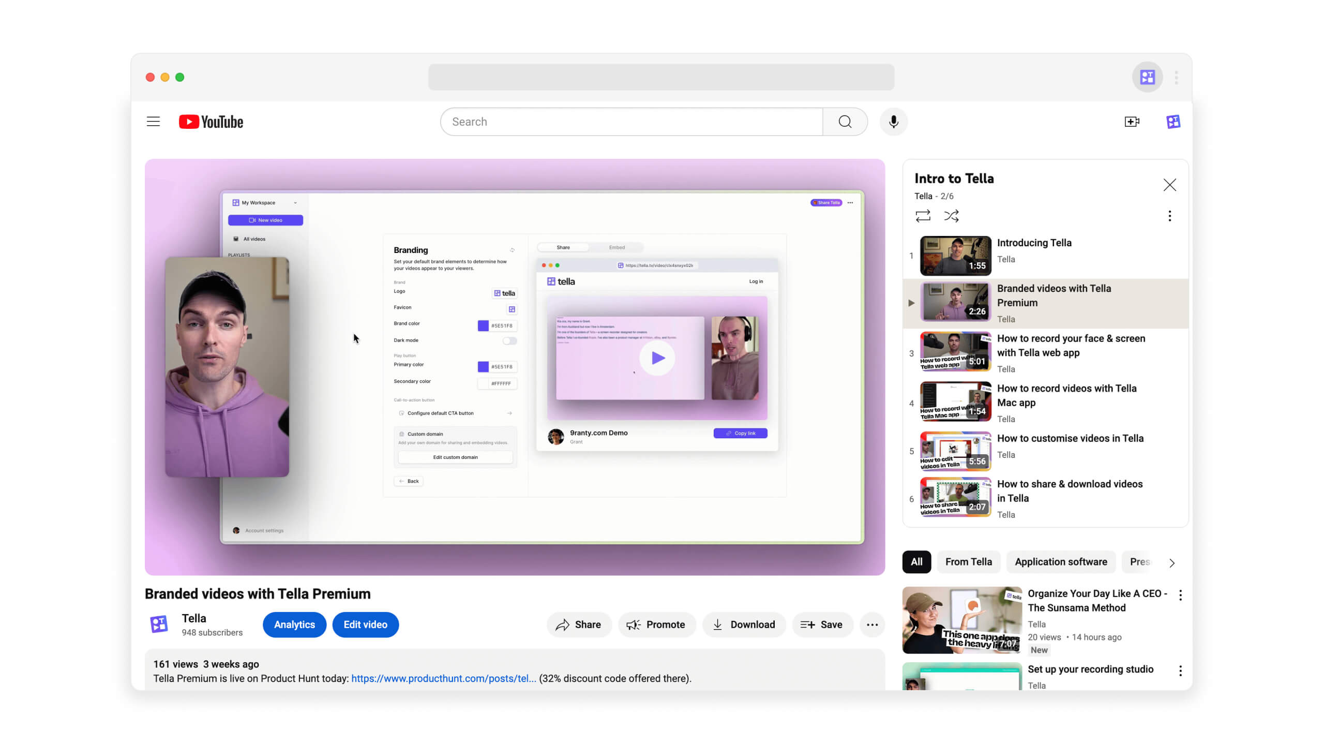Toggle playlist loop
This screenshot has width=1324, height=745.
point(923,215)
